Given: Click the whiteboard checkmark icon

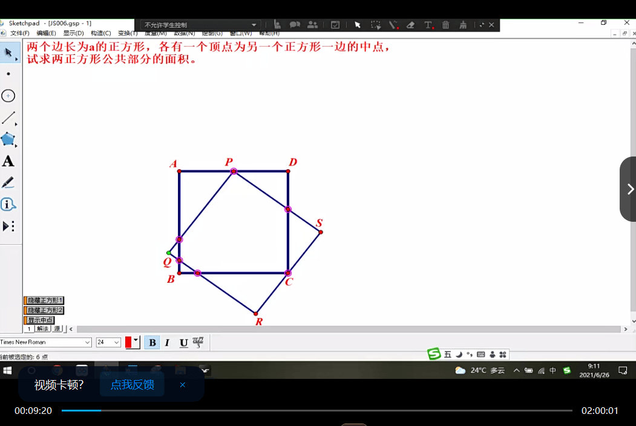Looking at the screenshot, I should [335, 25].
